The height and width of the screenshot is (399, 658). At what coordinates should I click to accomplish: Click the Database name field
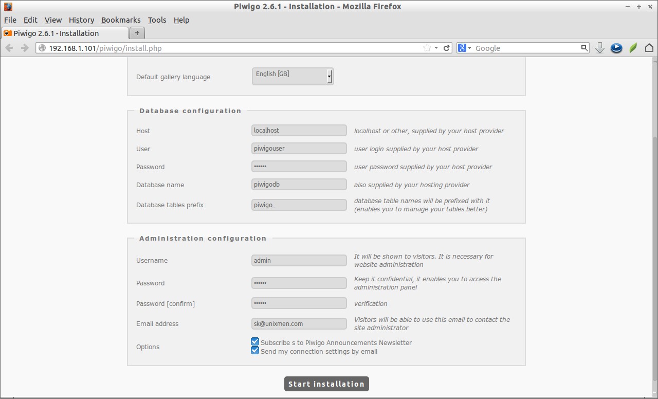tap(299, 185)
